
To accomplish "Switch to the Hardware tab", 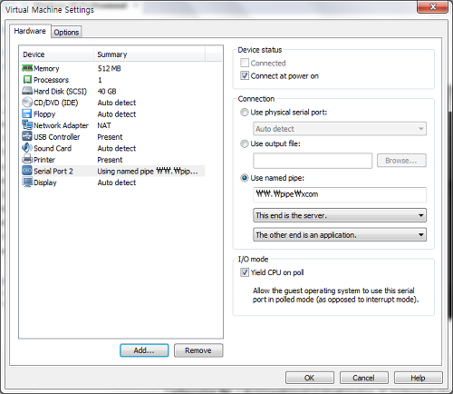I will (x=30, y=31).
